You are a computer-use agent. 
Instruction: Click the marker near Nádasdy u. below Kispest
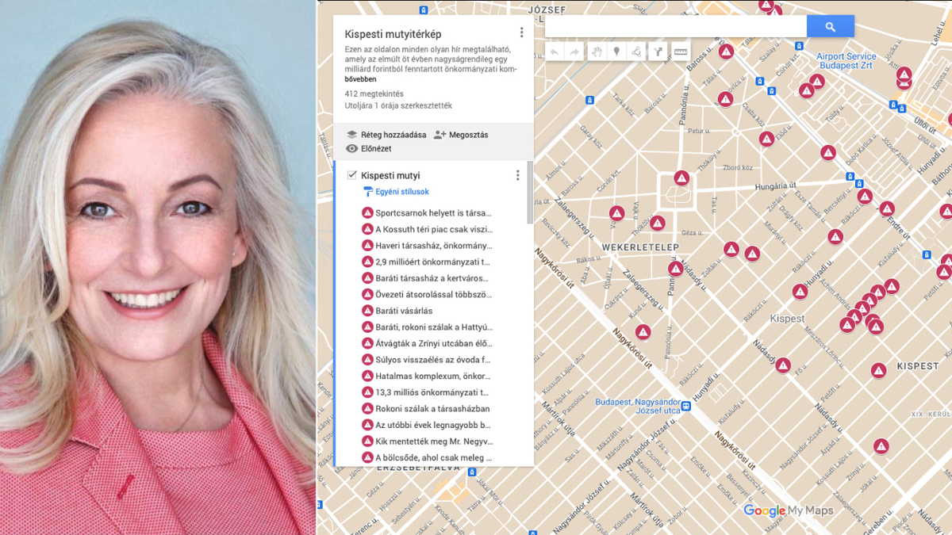point(783,365)
